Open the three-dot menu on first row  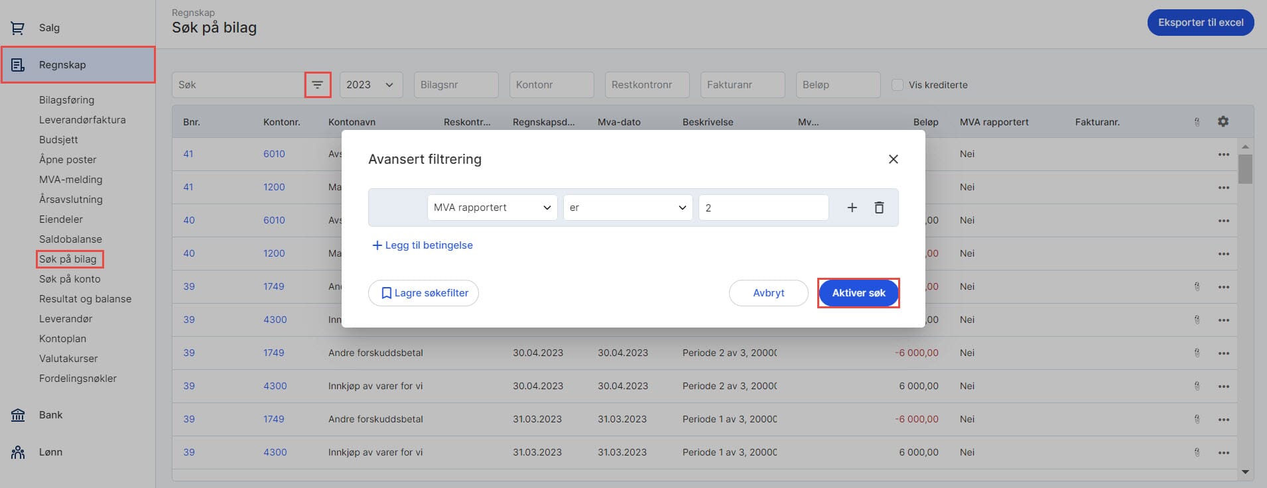click(x=1223, y=154)
